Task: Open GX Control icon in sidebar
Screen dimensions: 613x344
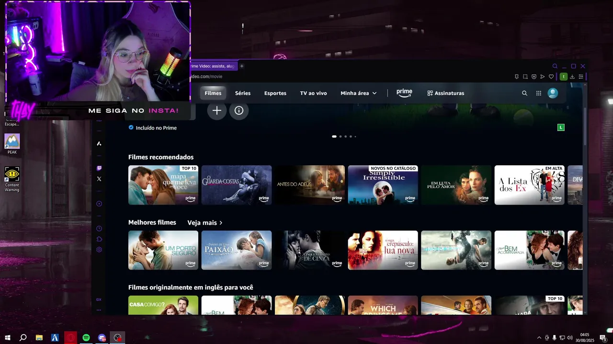Action: point(99,300)
